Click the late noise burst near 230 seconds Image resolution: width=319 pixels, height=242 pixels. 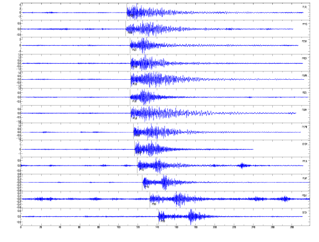pyautogui.click(x=242, y=166)
